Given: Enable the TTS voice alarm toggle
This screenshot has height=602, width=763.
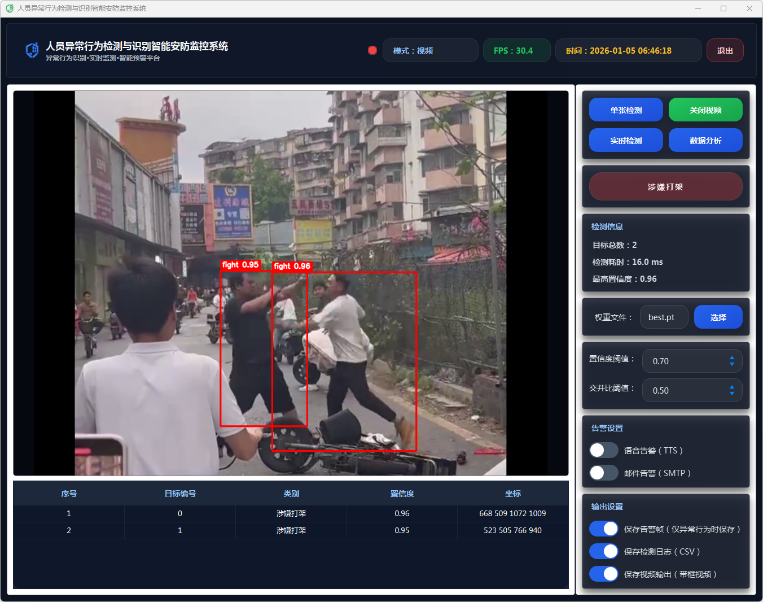Looking at the screenshot, I should point(603,450).
